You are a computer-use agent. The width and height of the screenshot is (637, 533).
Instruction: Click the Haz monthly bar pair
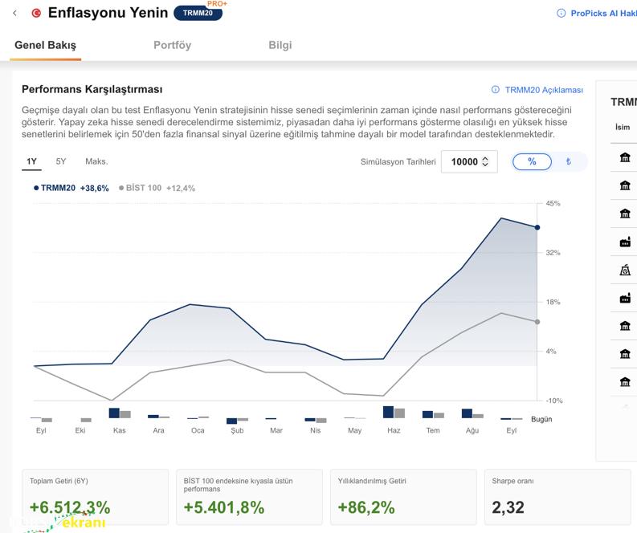tap(394, 412)
